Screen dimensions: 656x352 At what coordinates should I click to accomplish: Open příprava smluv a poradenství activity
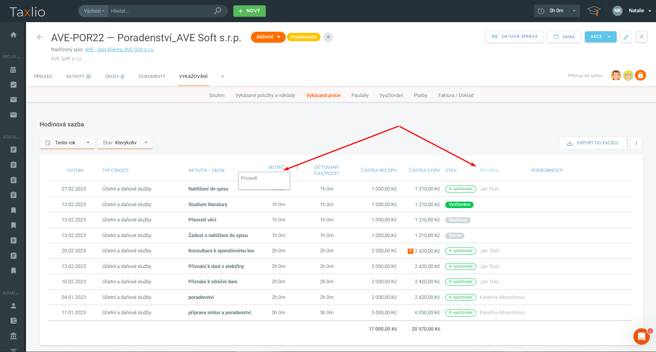click(x=220, y=313)
